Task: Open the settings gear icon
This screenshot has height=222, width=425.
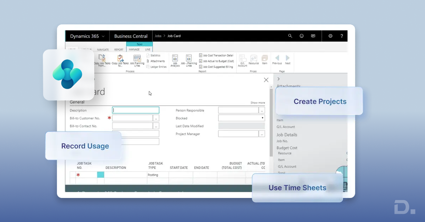Action: pos(330,36)
